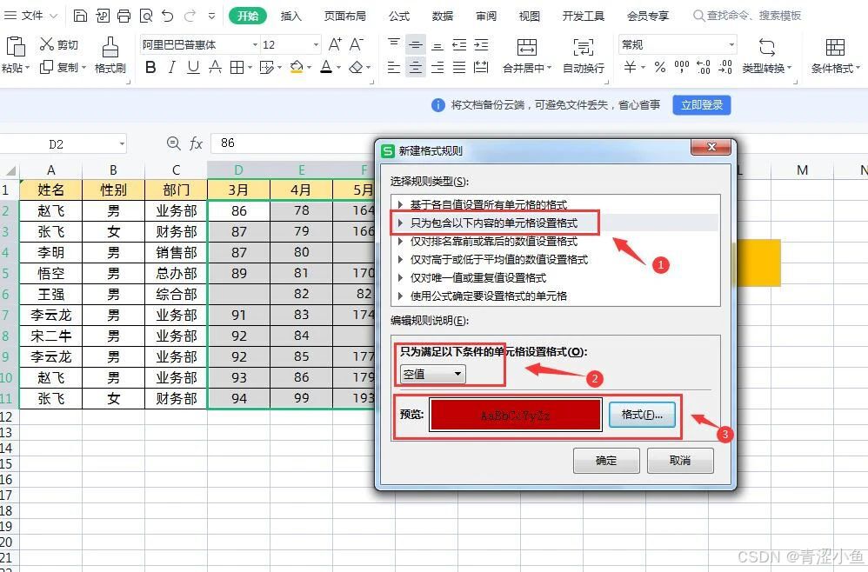The width and height of the screenshot is (868, 572).
Task: Click the Name Box showing D2
Action: tap(56, 144)
